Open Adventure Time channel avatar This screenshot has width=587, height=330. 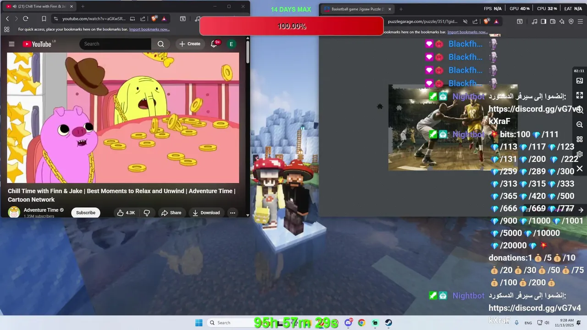pyautogui.click(x=14, y=212)
